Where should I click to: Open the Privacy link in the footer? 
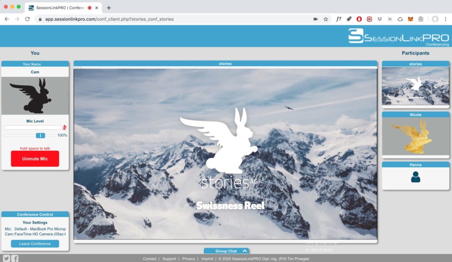tap(188, 259)
